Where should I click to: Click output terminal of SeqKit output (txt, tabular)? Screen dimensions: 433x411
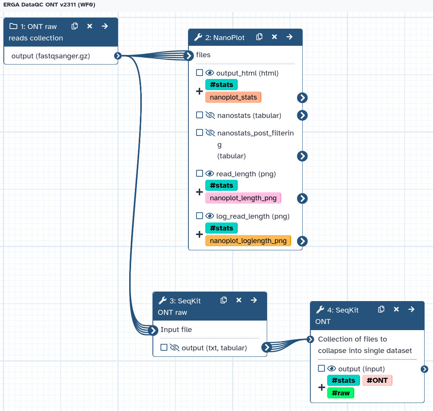pos(266,347)
